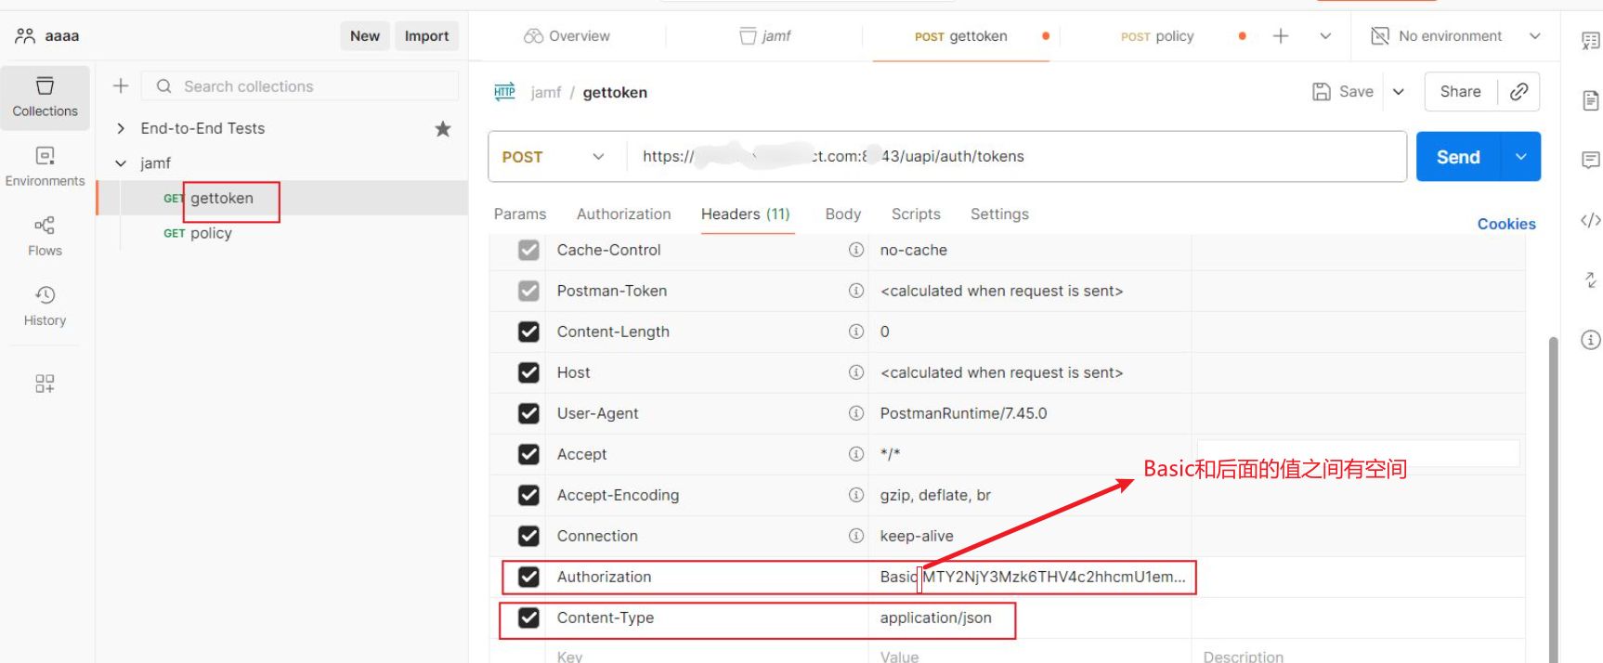This screenshot has height=663, width=1603.
Task: Uncheck the Authorization header checkbox
Action: 528,577
